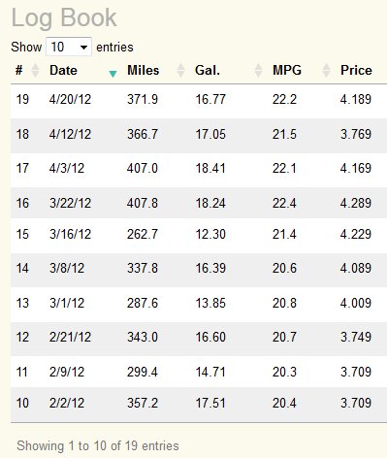Select the row dated 2/21/12

(x=199, y=339)
